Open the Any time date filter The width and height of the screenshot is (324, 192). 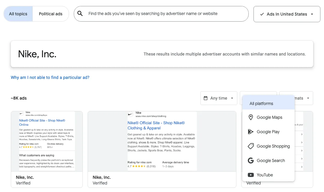click(219, 98)
